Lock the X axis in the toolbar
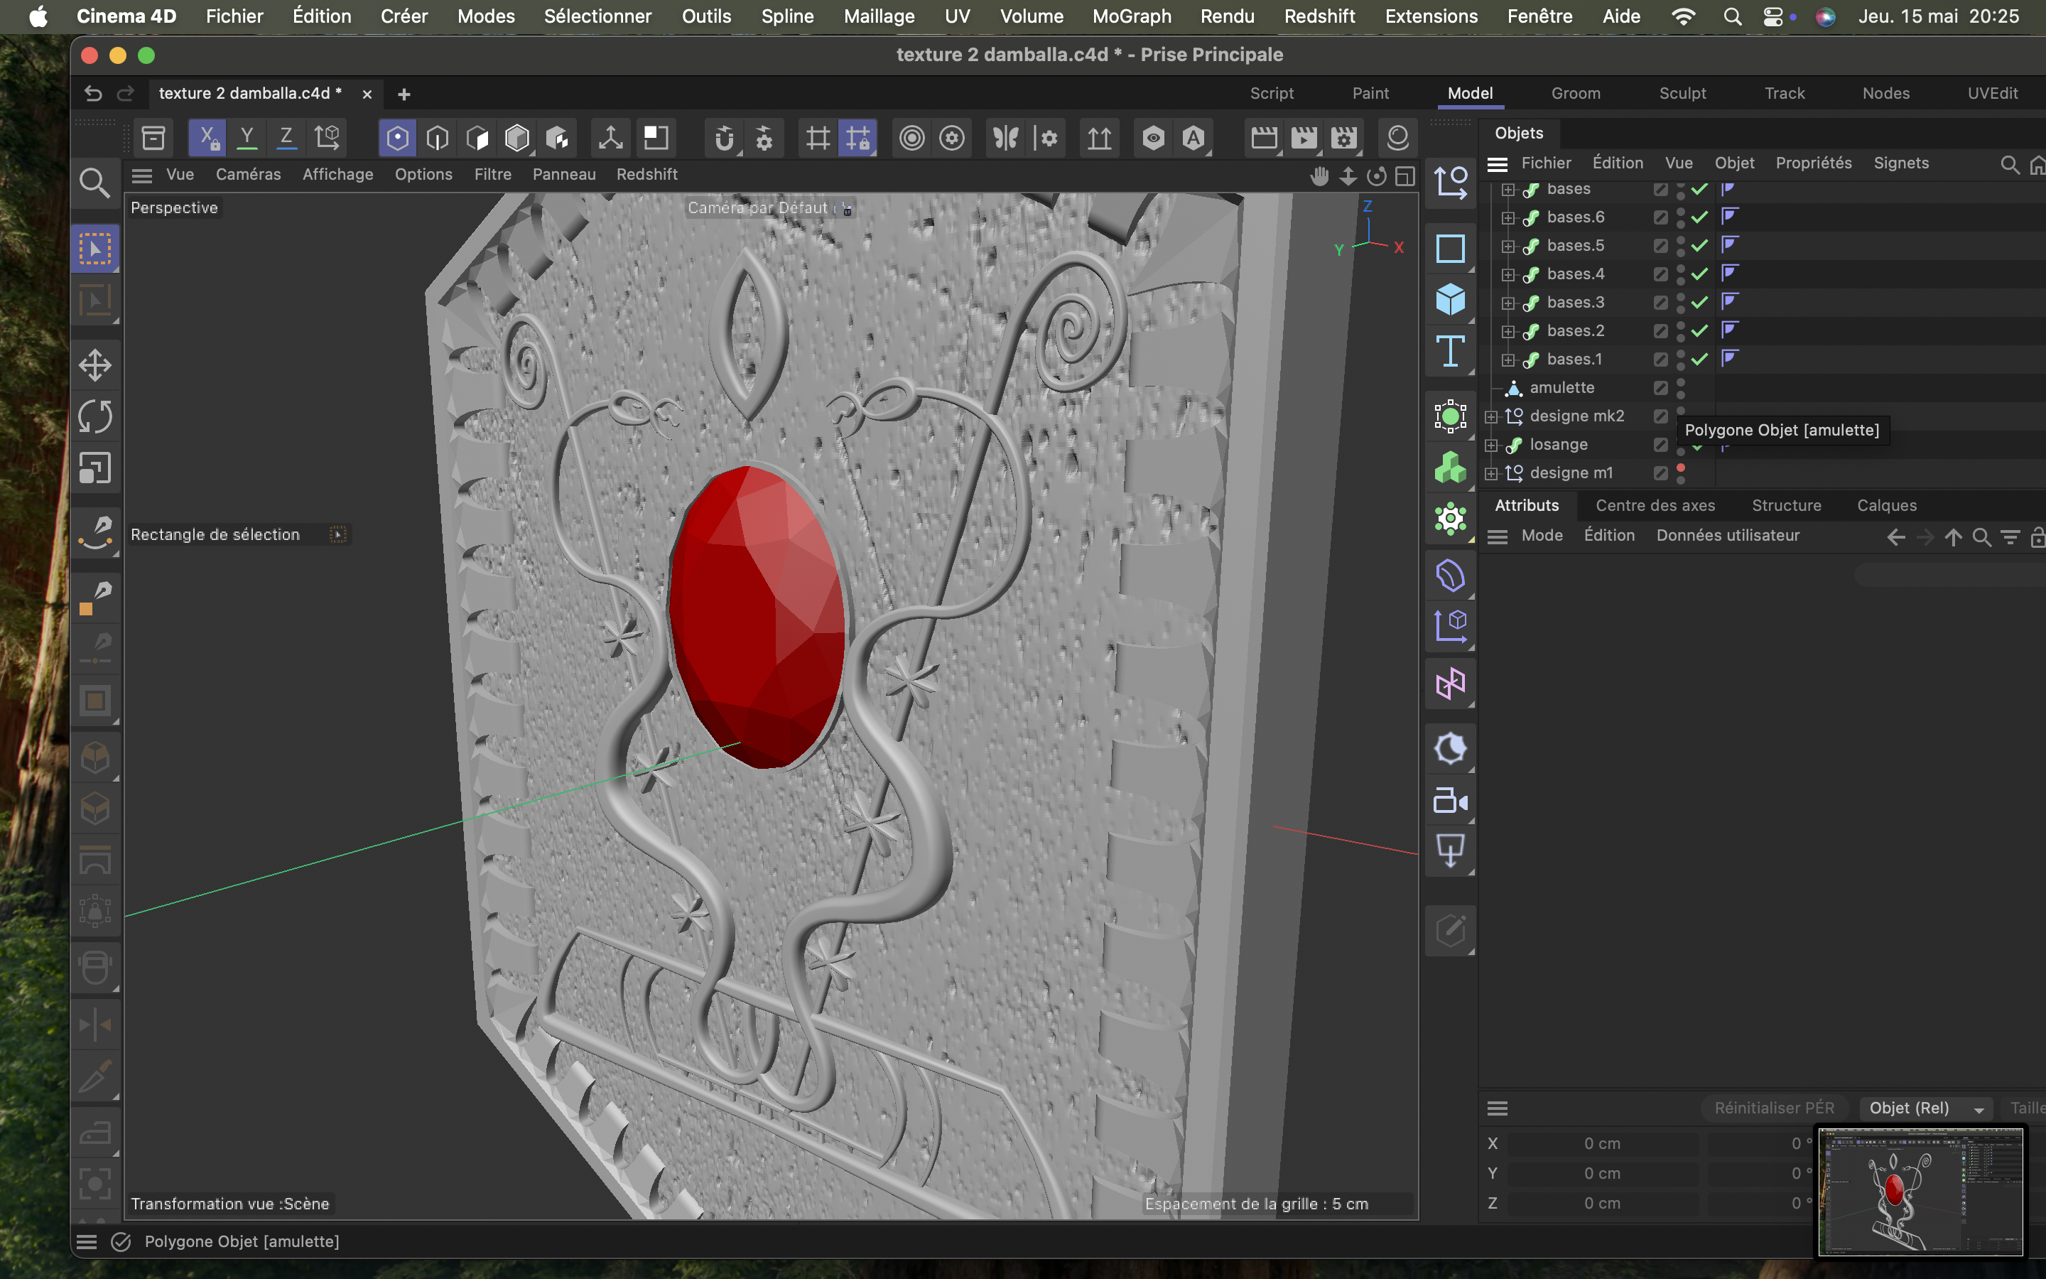 [207, 137]
